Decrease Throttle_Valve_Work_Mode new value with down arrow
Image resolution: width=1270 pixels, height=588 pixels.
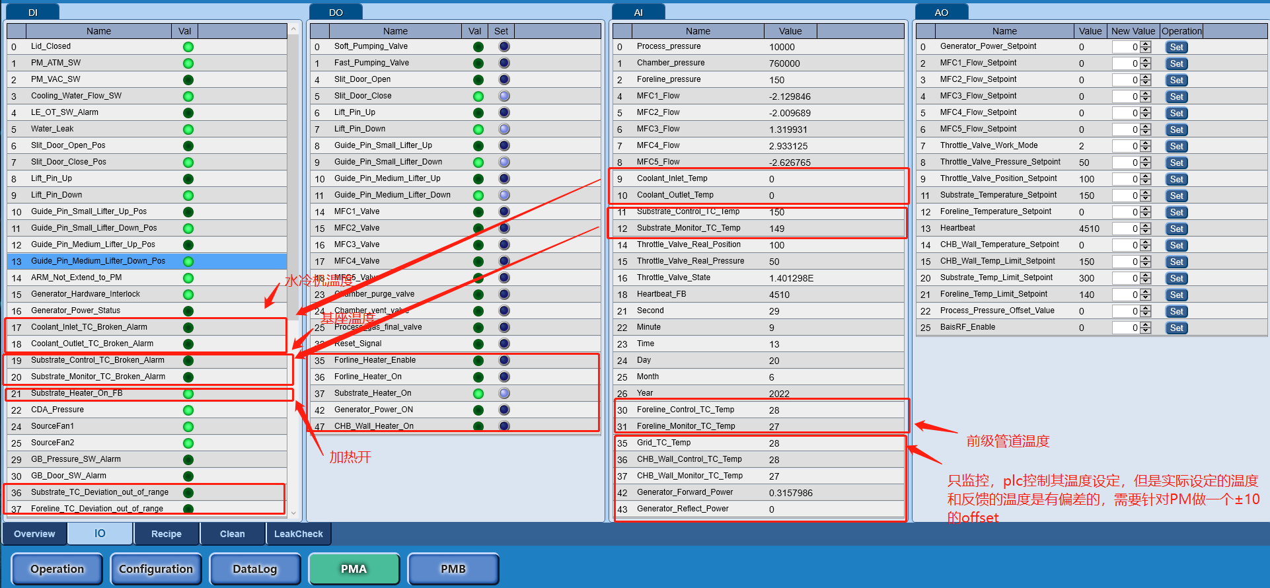(1146, 149)
